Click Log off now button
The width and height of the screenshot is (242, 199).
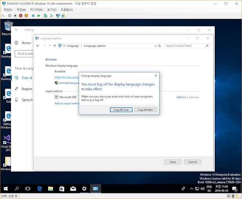[x=121, y=110]
